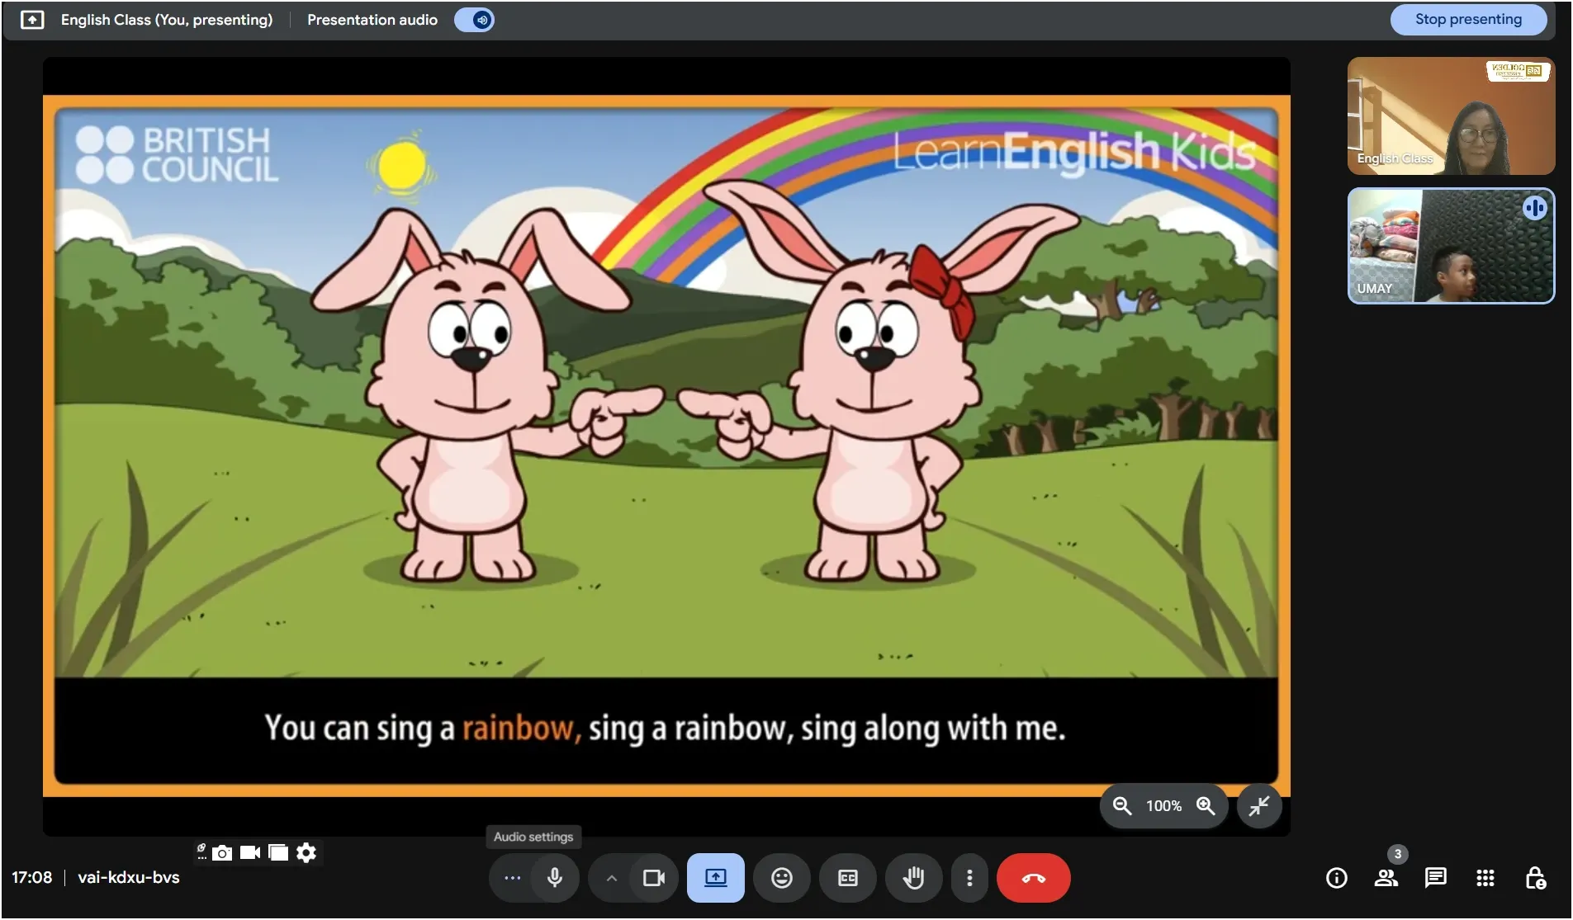This screenshot has width=1573, height=920.
Task: Show participants list with badge 3
Action: (1387, 877)
